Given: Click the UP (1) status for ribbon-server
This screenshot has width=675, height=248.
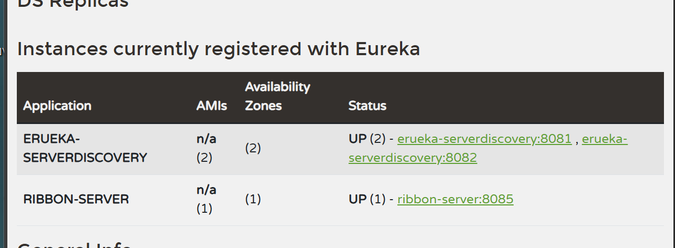Looking at the screenshot, I should point(367,200).
